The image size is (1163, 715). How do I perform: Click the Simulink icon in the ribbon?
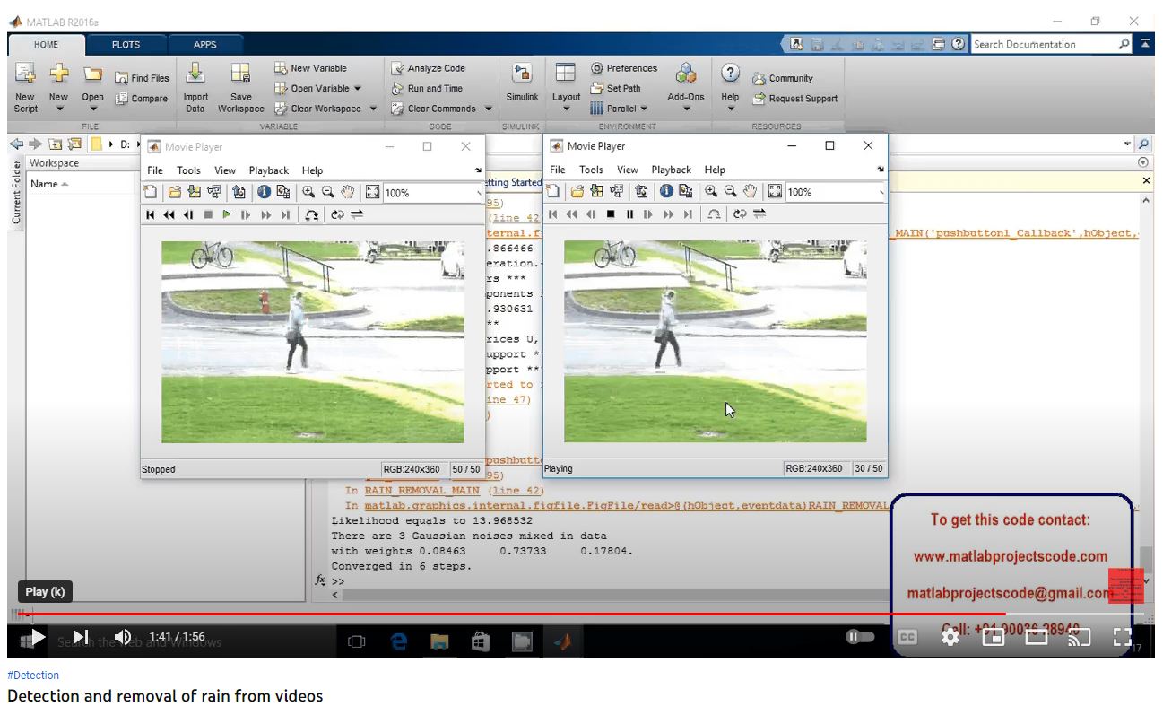[522, 74]
